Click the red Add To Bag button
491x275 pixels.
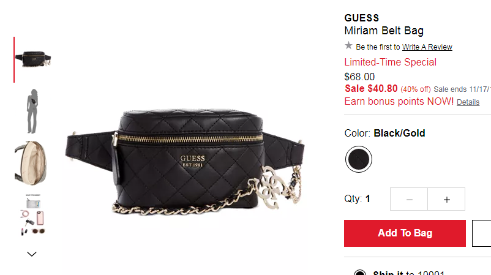click(405, 233)
